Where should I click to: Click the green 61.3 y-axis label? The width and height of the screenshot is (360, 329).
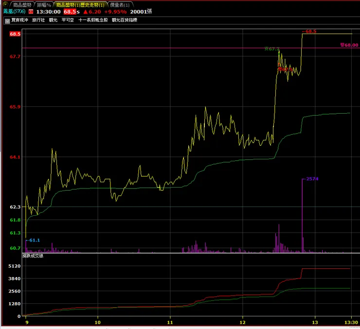coord(15,233)
